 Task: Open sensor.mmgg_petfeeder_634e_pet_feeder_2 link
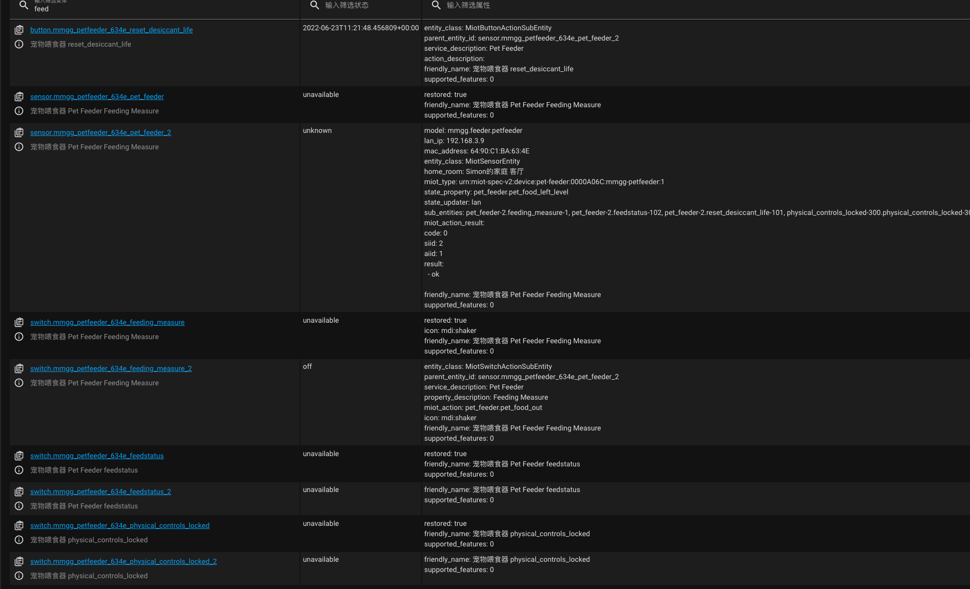tap(101, 132)
